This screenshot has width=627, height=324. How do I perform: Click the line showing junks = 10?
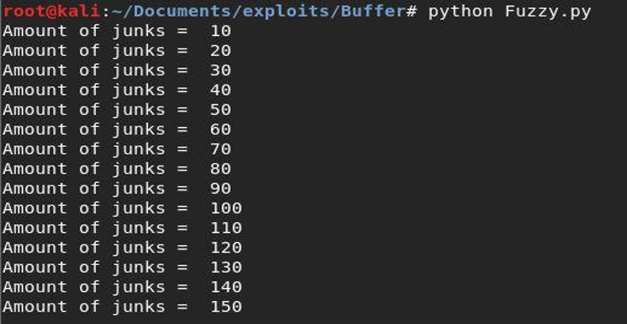pyautogui.click(x=117, y=31)
